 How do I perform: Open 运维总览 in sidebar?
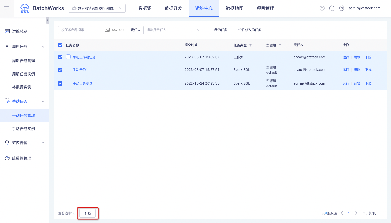point(20,31)
